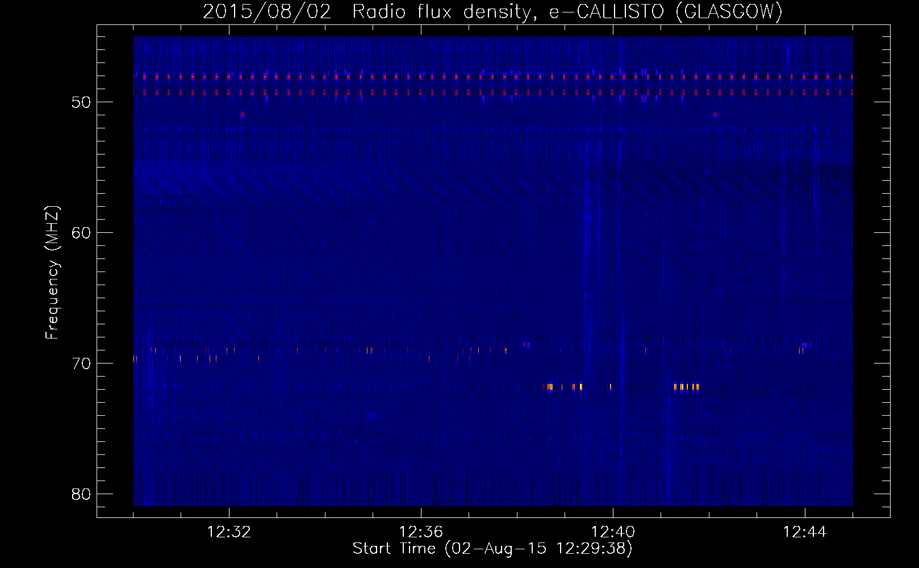Click the orange burst cluster near 72 MHz before 12:39
The width and height of the screenshot is (919, 568).
[x=549, y=387]
